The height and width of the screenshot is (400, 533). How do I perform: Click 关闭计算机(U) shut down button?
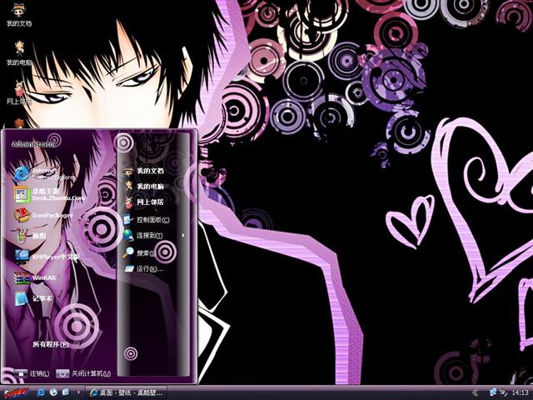[x=83, y=373]
